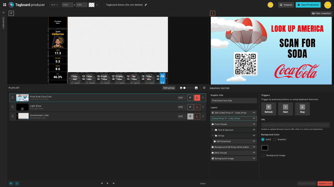The image size is (334, 187).
Task: Enable the Background image checkbox
Action: tap(263, 156)
